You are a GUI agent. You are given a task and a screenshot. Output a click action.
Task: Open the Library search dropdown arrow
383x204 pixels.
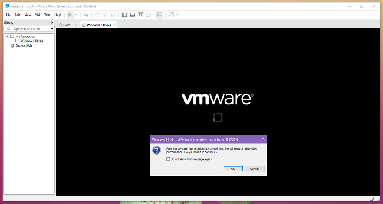[x=52, y=29]
